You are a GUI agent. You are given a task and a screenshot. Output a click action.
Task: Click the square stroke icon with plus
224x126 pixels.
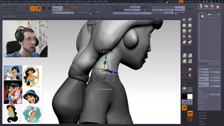[184, 83]
